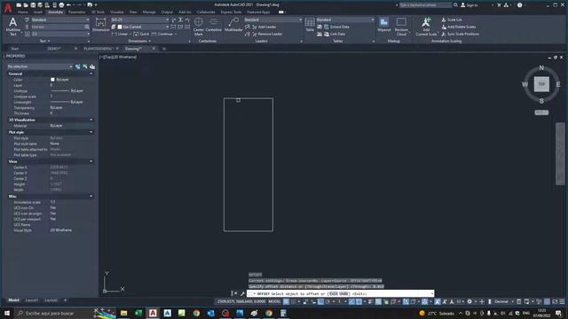Click the Plot printer icon
The height and width of the screenshot is (319, 568).
(61, 5)
